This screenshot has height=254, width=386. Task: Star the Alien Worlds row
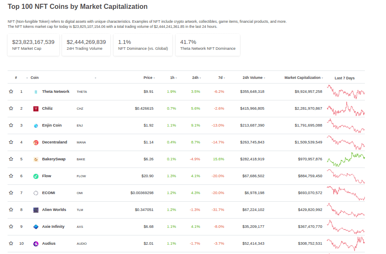[11, 210]
